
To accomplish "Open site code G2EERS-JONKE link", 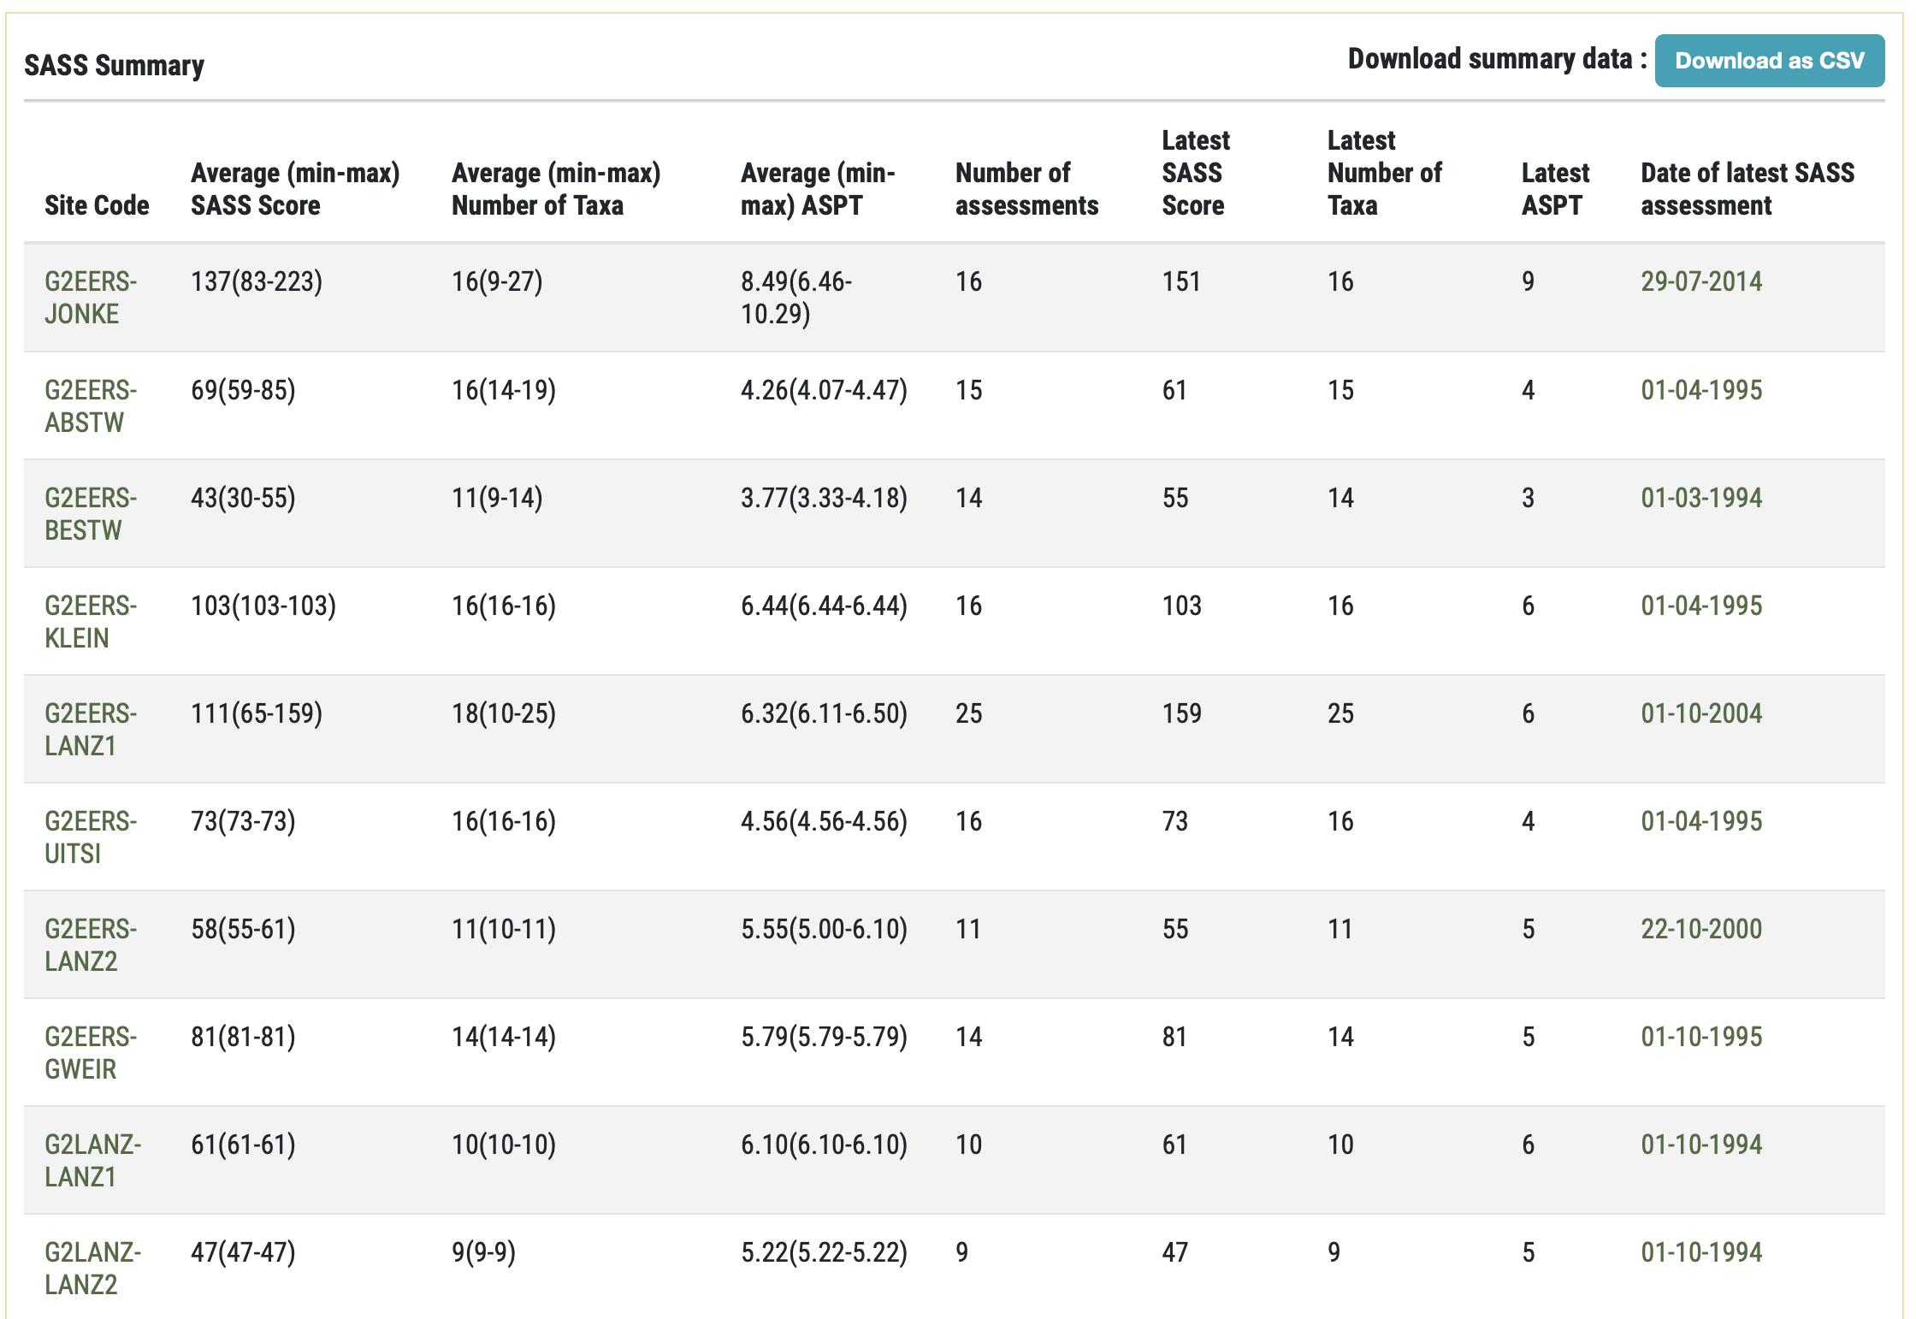I will pos(91,298).
